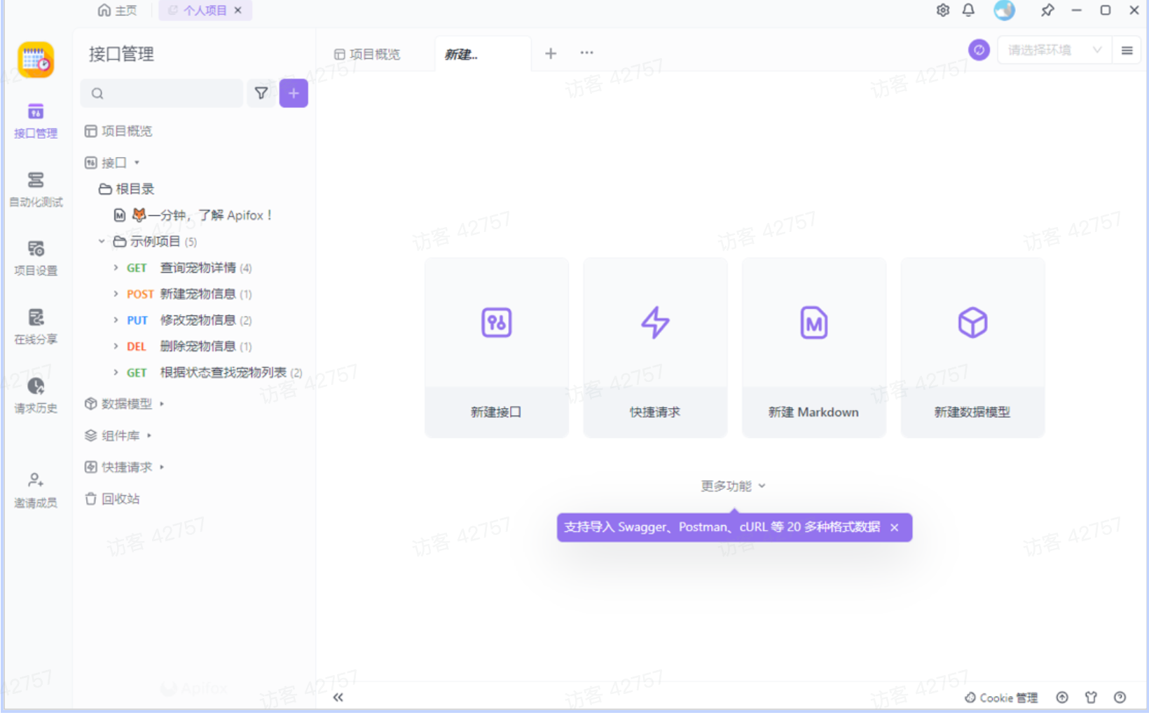The width and height of the screenshot is (1149, 722).
Task: Click the filter funnel icon
Action: (261, 93)
